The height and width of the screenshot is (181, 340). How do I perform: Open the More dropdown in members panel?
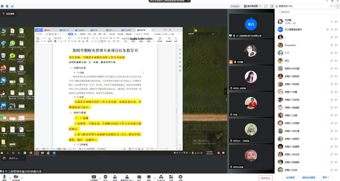click(x=326, y=177)
